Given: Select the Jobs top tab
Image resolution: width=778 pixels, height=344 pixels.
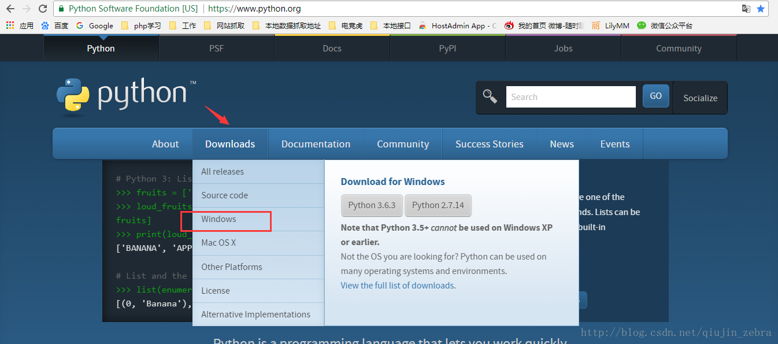Looking at the screenshot, I should click(x=563, y=48).
